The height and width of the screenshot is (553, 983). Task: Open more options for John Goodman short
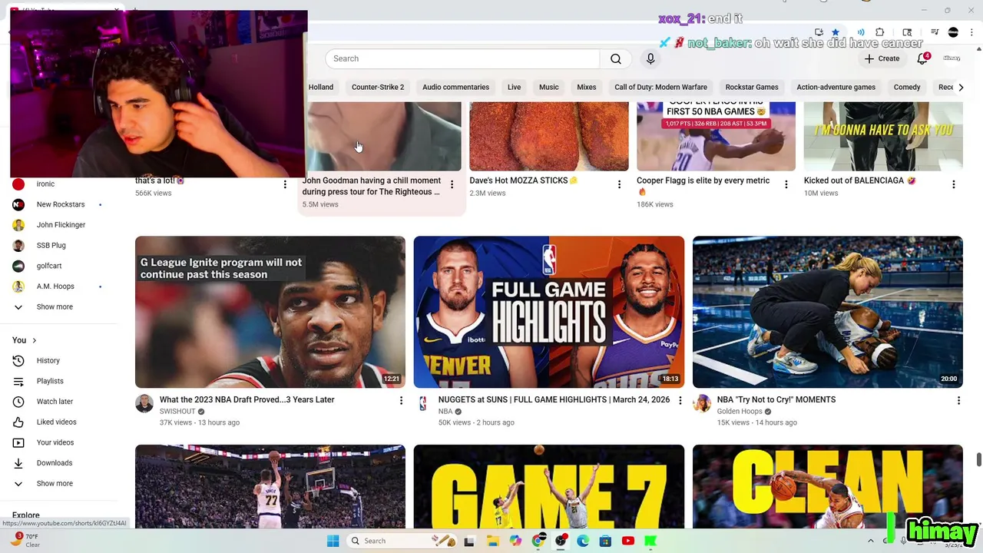pyautogui.click(x=452, y=184)
